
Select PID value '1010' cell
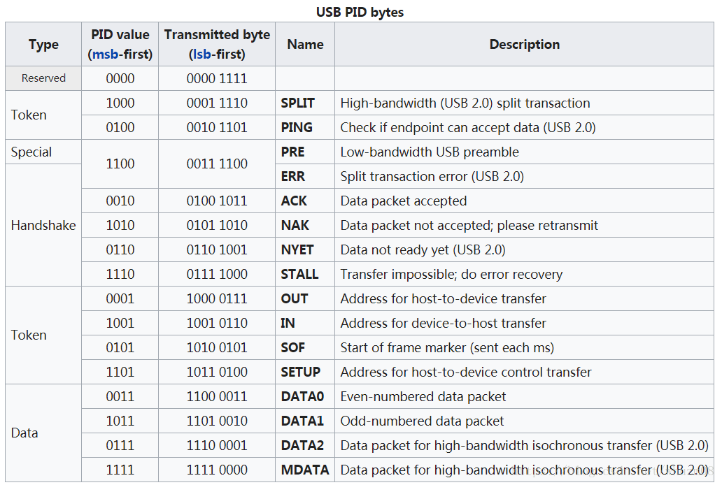click(120, 225)
